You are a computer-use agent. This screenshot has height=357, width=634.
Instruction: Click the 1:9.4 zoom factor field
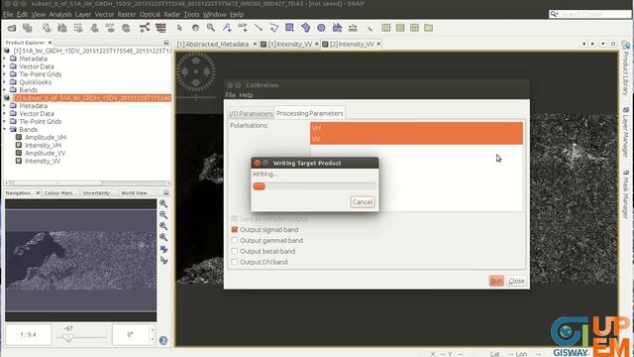(x=29, y=335)
